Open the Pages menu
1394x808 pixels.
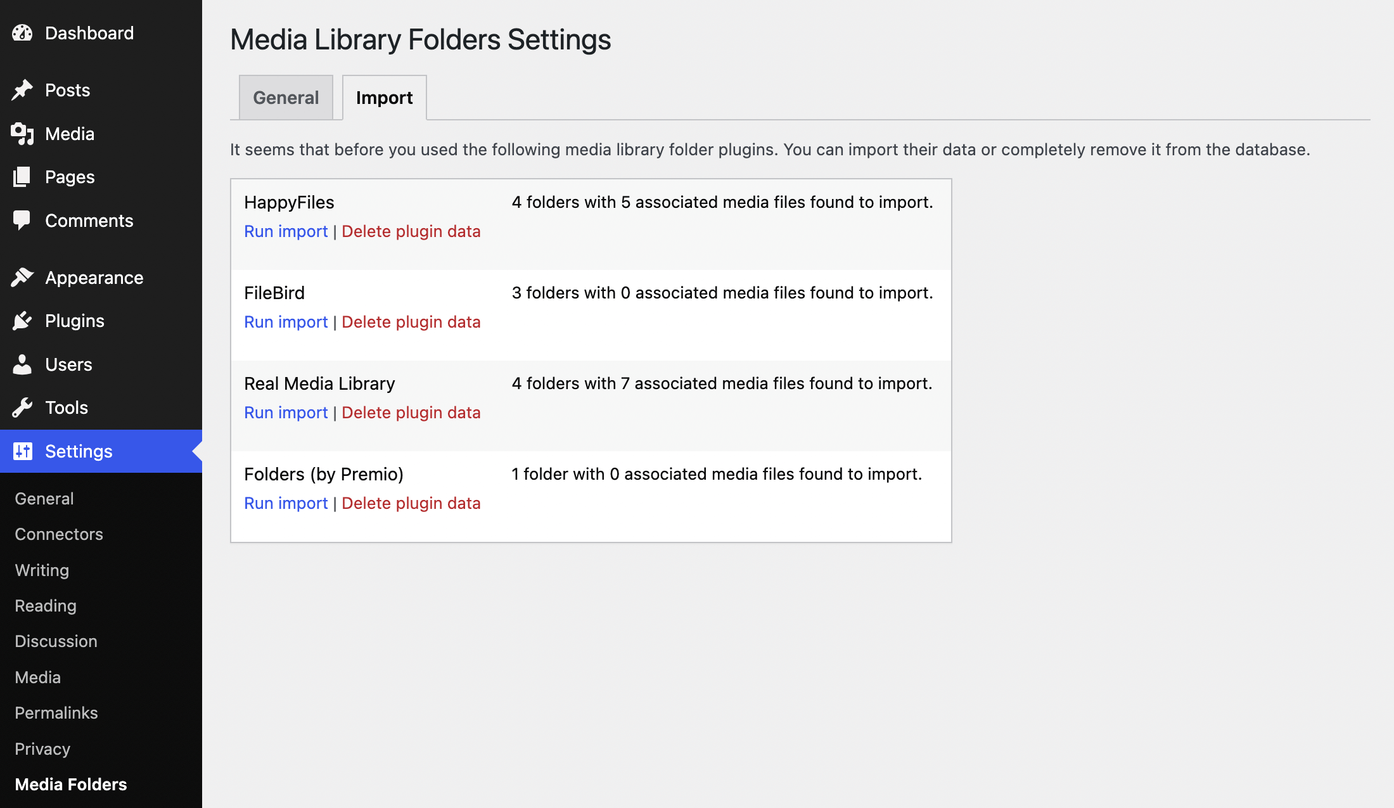point(70,177)
